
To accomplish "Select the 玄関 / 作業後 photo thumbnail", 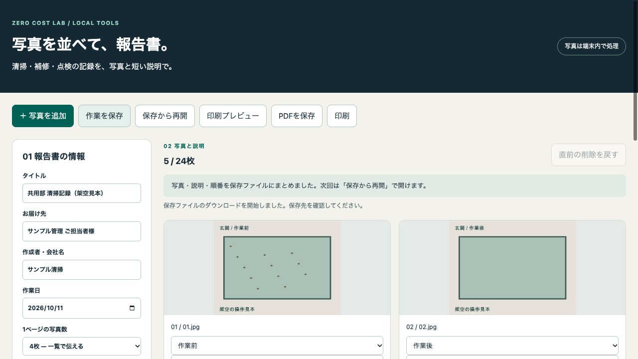I will (512, 268).
